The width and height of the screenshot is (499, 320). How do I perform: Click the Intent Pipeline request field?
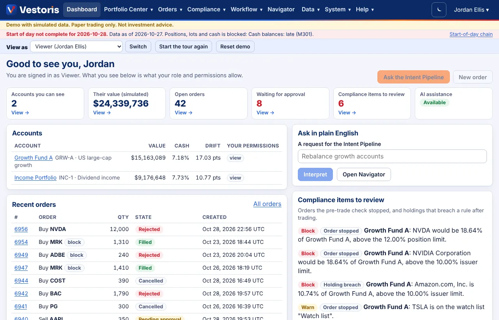point(392,156)
